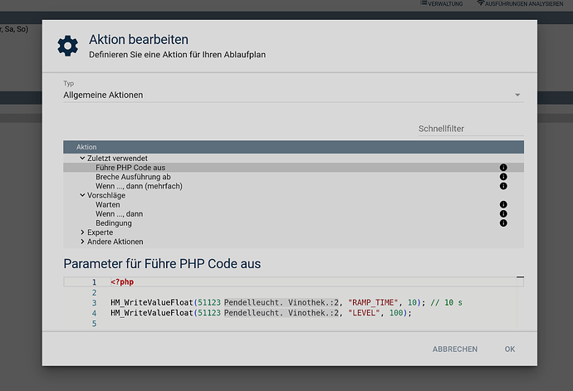Viewport: 573px width, 391px height.
Task: Click empty code line 2 number
Action: click(x=95, y=293)
